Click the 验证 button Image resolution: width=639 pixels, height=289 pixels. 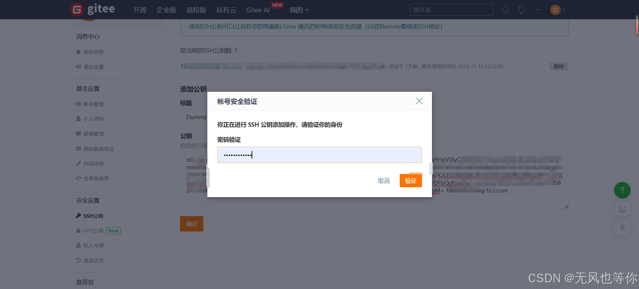(411, 181)
